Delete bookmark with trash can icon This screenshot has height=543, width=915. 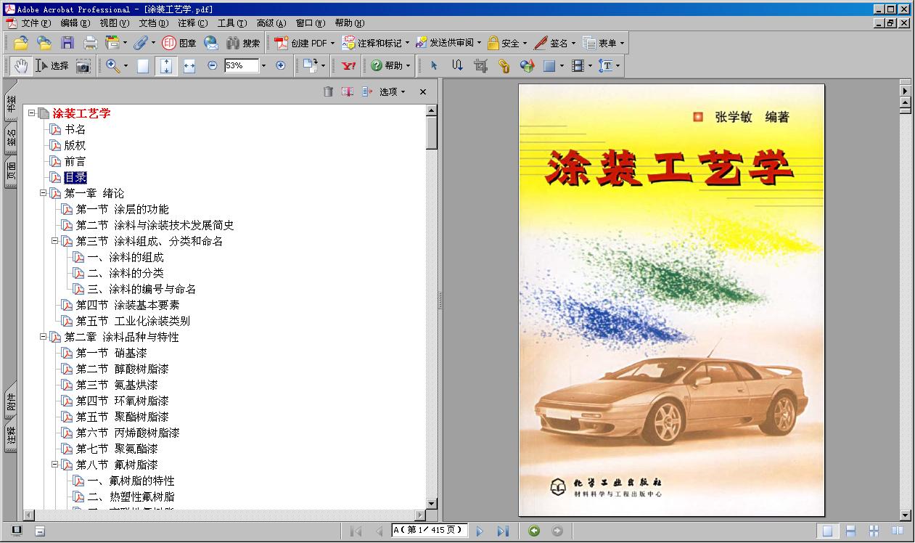328,91
